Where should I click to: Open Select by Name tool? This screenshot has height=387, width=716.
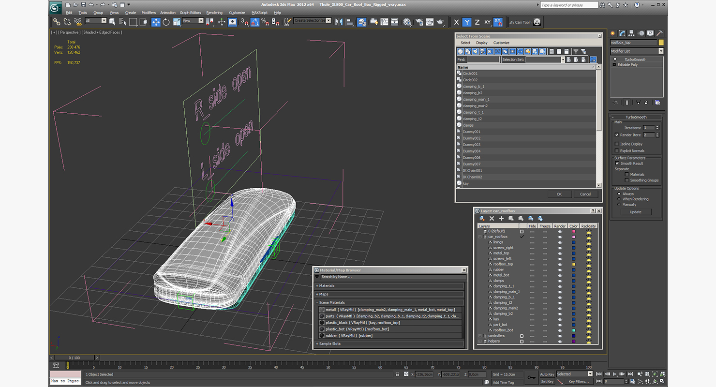(x=122, y=22)
